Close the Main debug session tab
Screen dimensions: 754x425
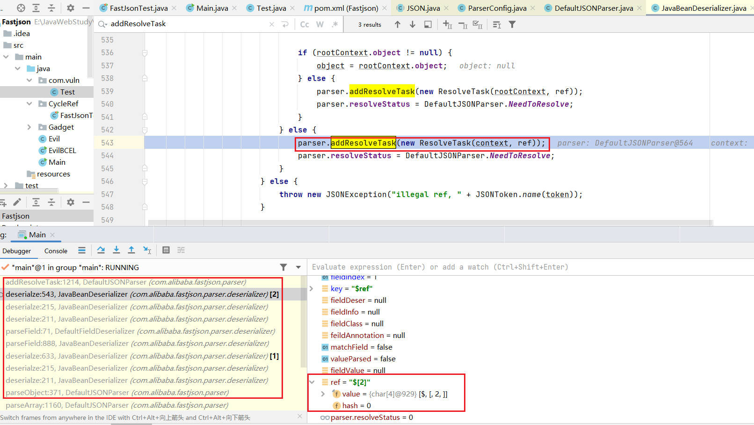[x=52, y=235]
